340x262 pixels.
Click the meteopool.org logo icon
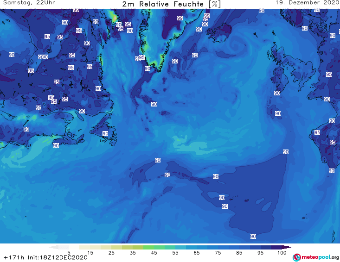click(296, 257)
